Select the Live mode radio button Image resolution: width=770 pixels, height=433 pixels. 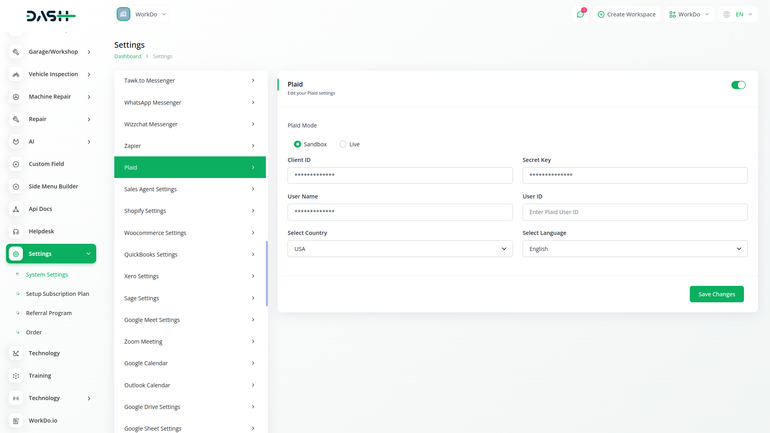(343, 144)
